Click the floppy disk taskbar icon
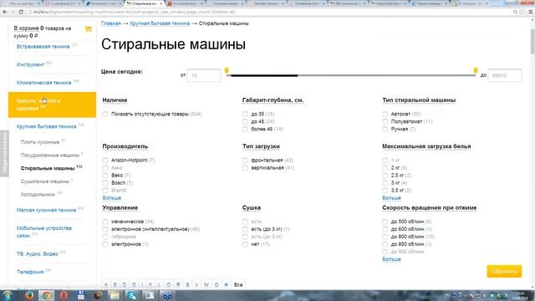535x301 pixels. [81, 295]
